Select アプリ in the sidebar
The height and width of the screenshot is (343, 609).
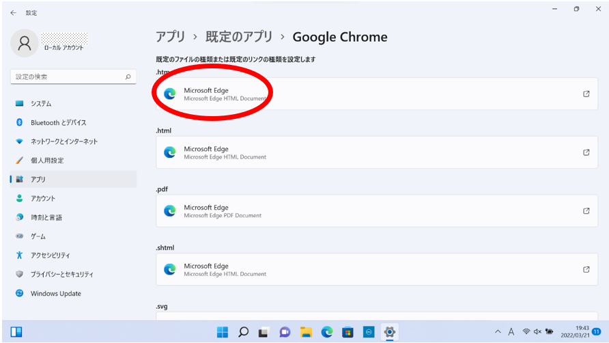(x=73, y=179)
